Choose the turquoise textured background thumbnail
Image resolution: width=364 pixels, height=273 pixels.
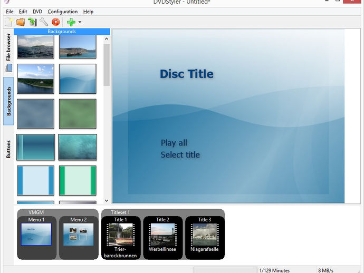pyautogui.click(x=78, y=147)
